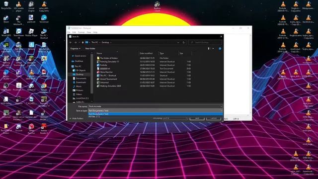Image resolution: width=318 pixels, height=179 pixels.
Task: Open Notepad's Edit menu
Action: [74, 32]
